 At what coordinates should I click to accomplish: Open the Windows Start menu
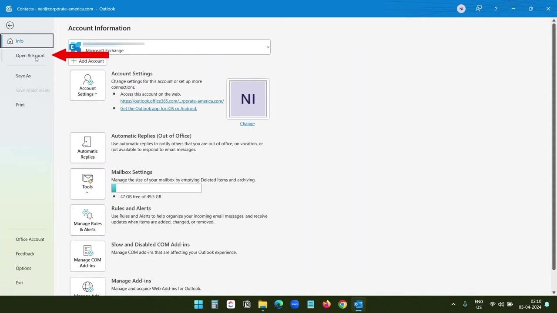[198, 304]
